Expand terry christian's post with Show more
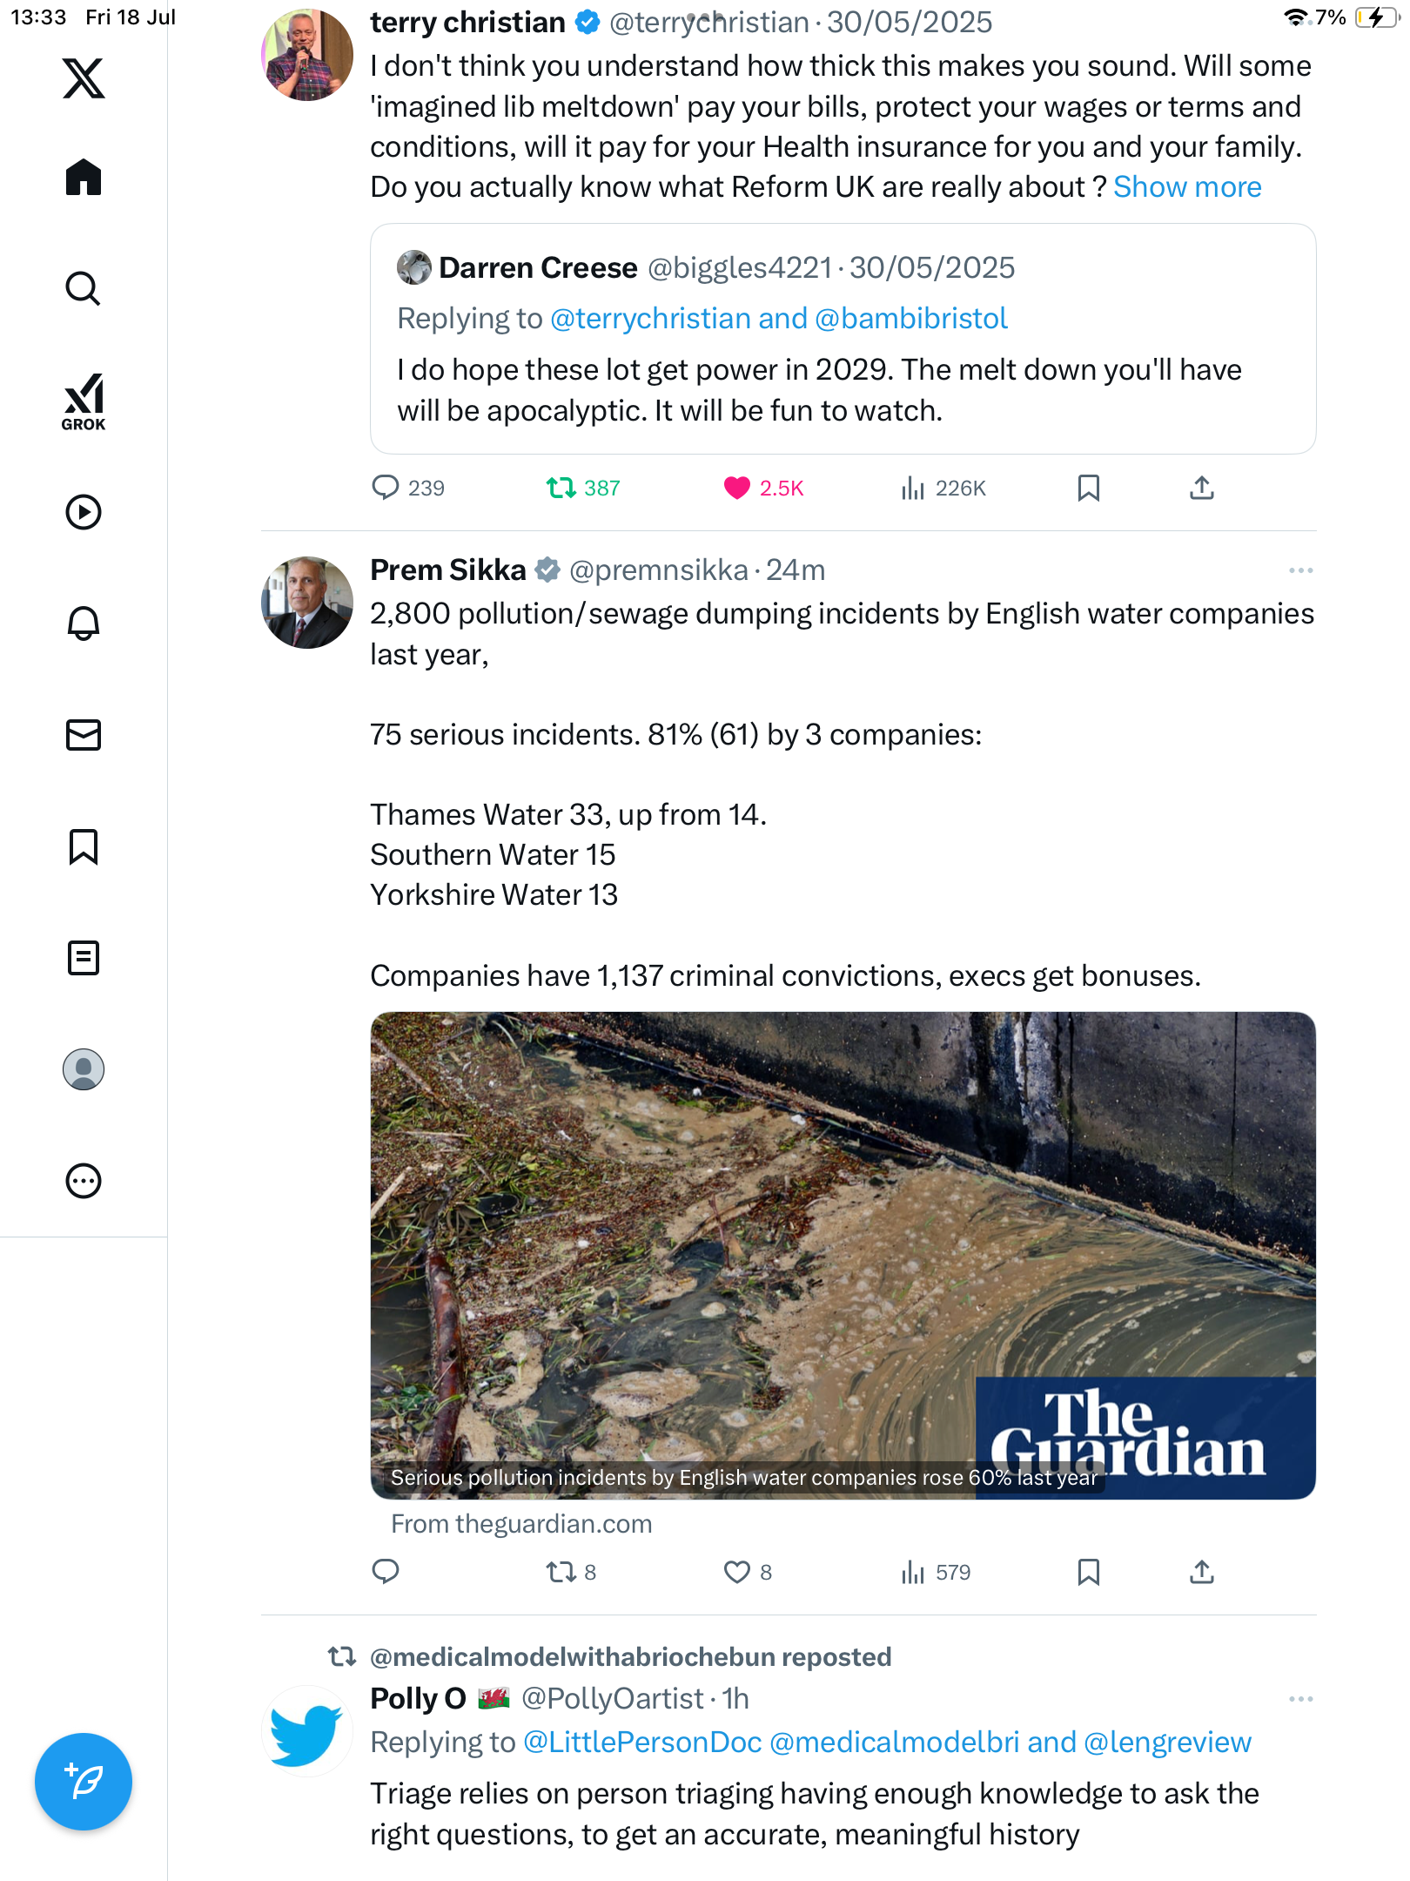The width and height of the screenshot is (1410, 1881). tap(1187, 187)
